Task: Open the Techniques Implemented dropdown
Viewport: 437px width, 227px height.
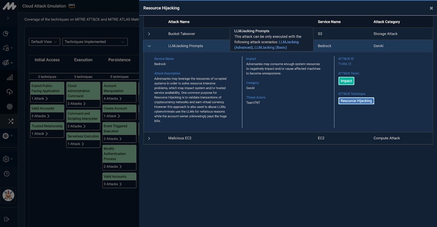Action: (x=95, y=42)
